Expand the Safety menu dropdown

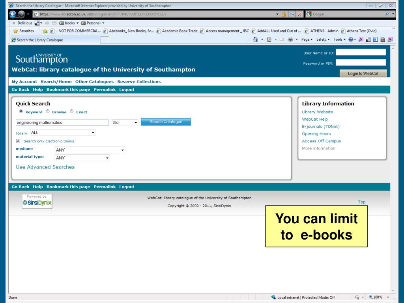click(323, 39)
